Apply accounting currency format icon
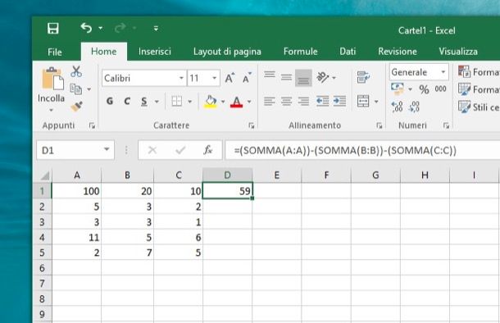 [398, 89]
